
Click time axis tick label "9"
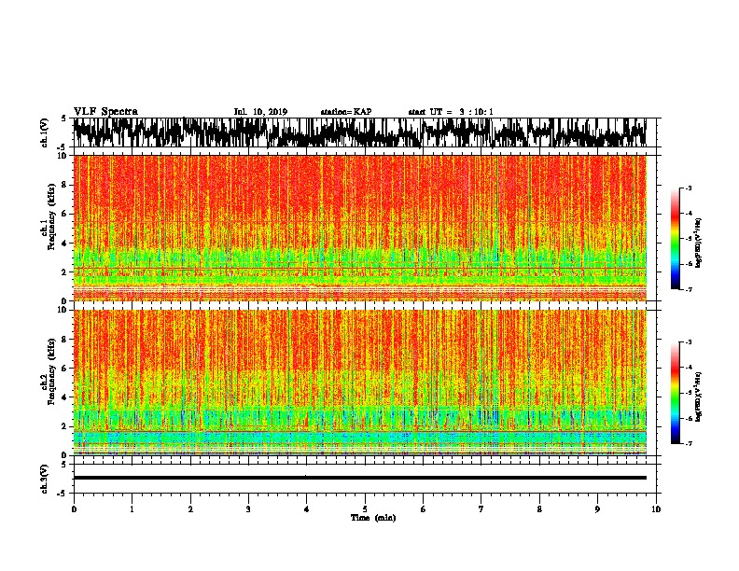click(x=597, y=509)
